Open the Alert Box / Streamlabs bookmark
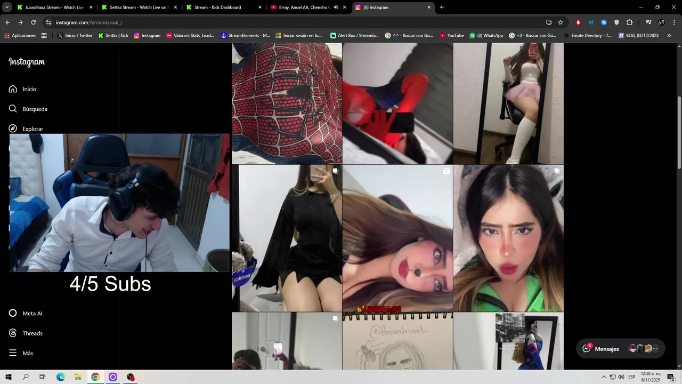Image resolution: width=682 pixels, height=384 pixels. tap(355, 35)
